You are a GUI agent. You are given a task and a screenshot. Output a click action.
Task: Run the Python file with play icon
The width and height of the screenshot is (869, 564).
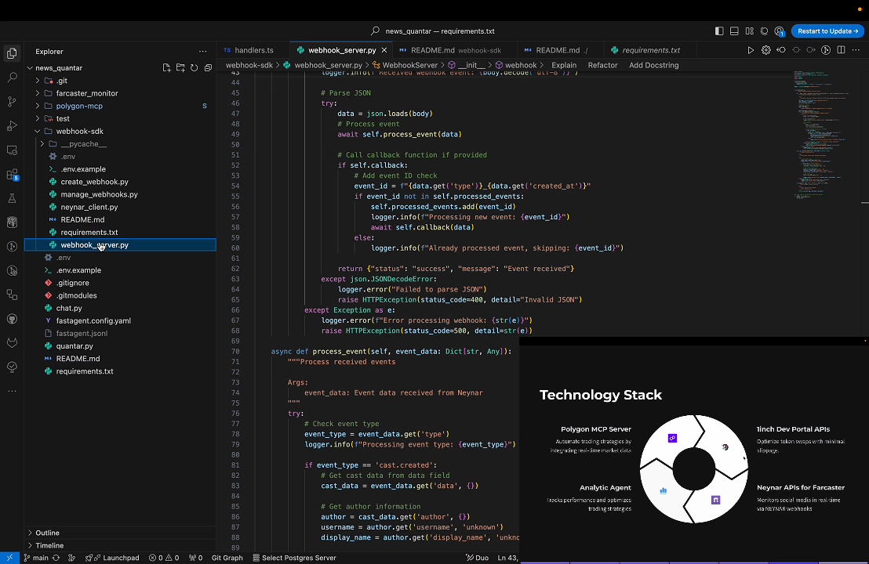751,50
